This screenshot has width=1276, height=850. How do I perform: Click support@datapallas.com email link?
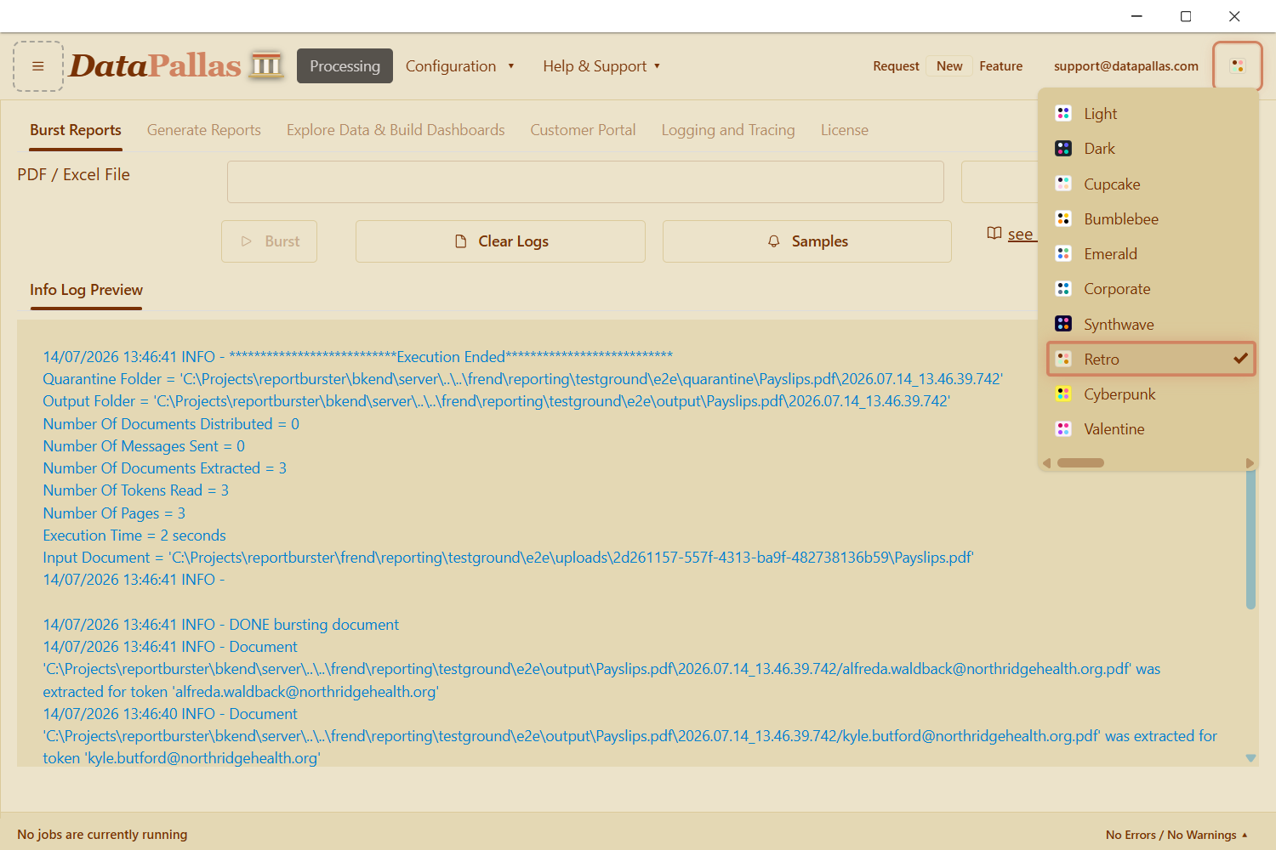[x=1126, y=66]
